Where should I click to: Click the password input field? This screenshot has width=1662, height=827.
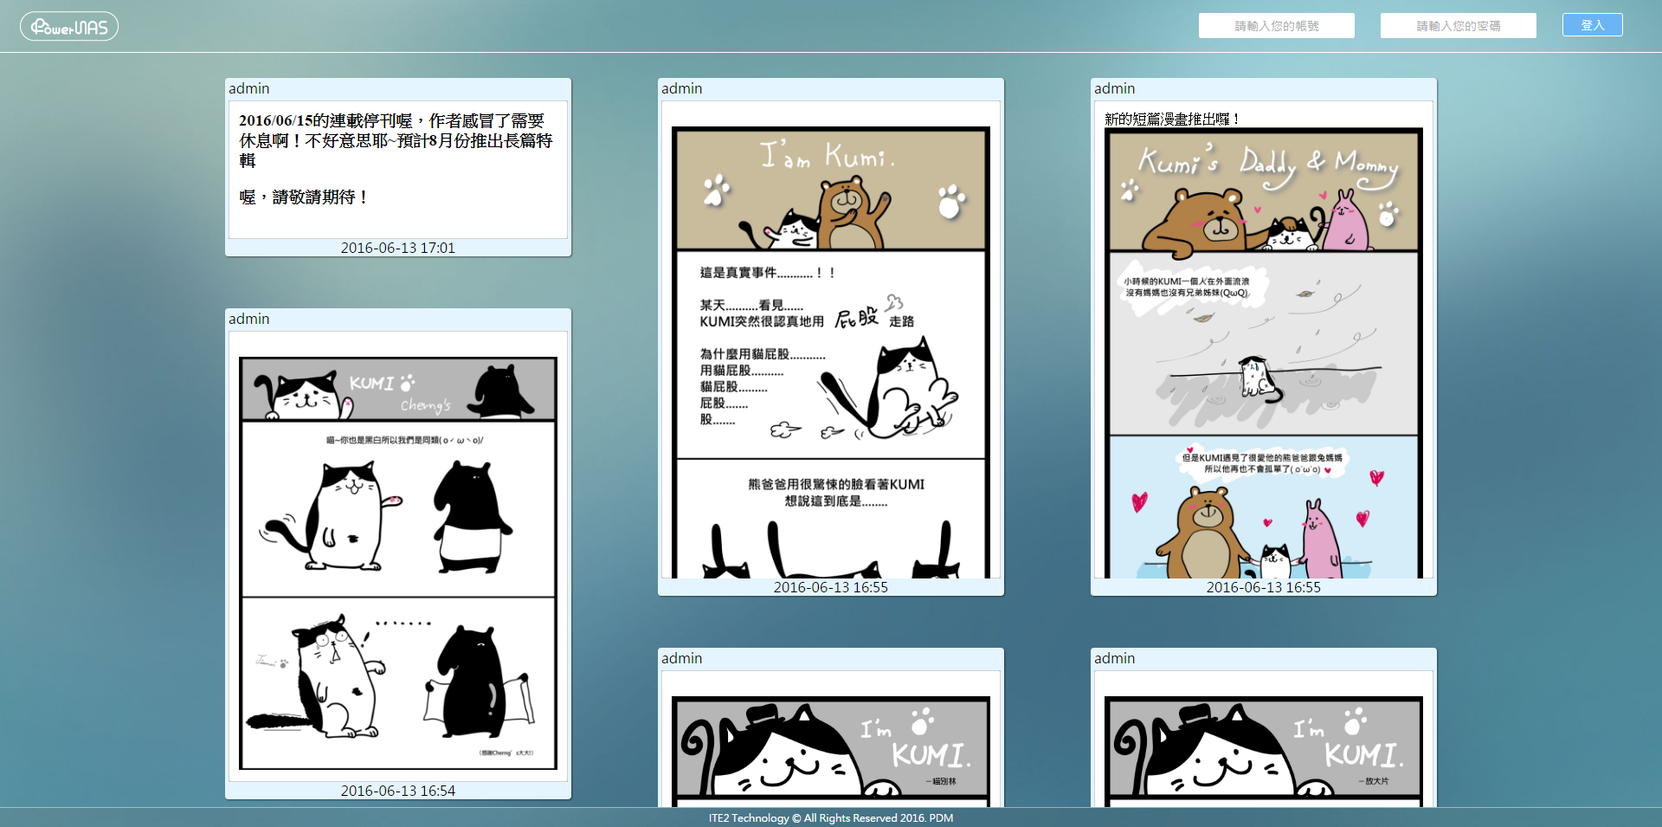pyautogui.click(x=1459, y=26)
